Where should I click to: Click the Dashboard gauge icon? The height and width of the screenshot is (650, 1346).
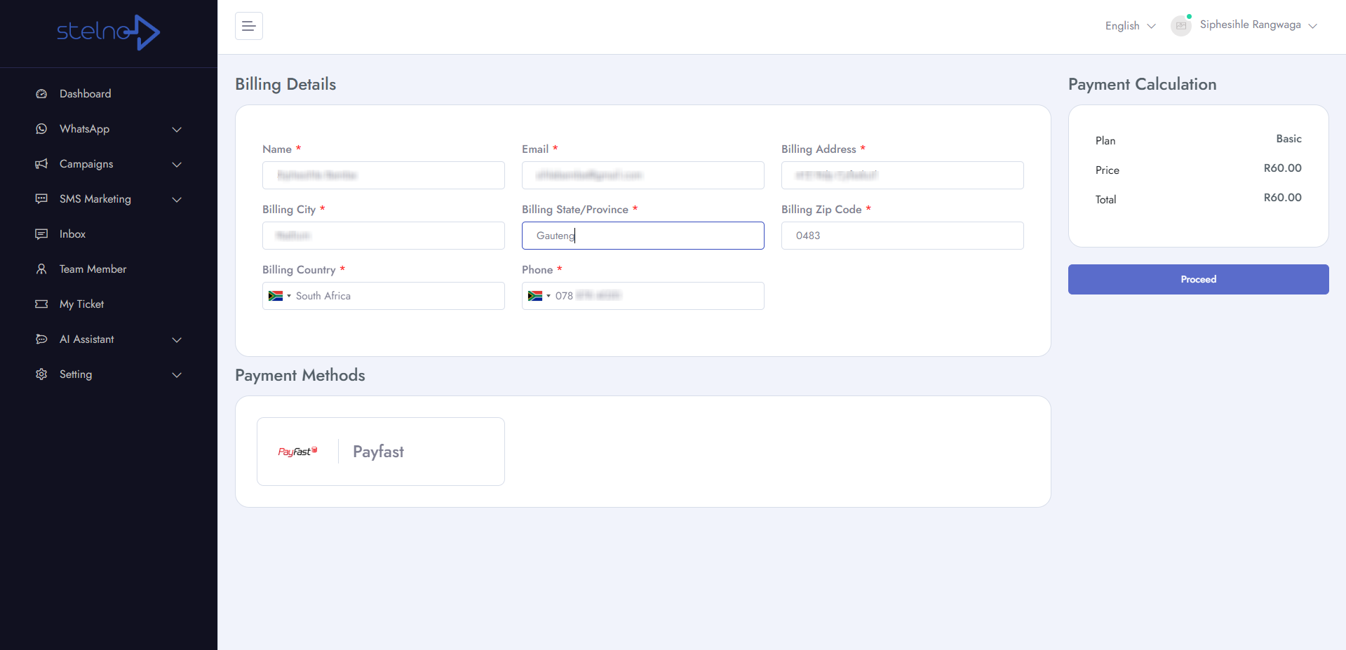coord(41,94)
